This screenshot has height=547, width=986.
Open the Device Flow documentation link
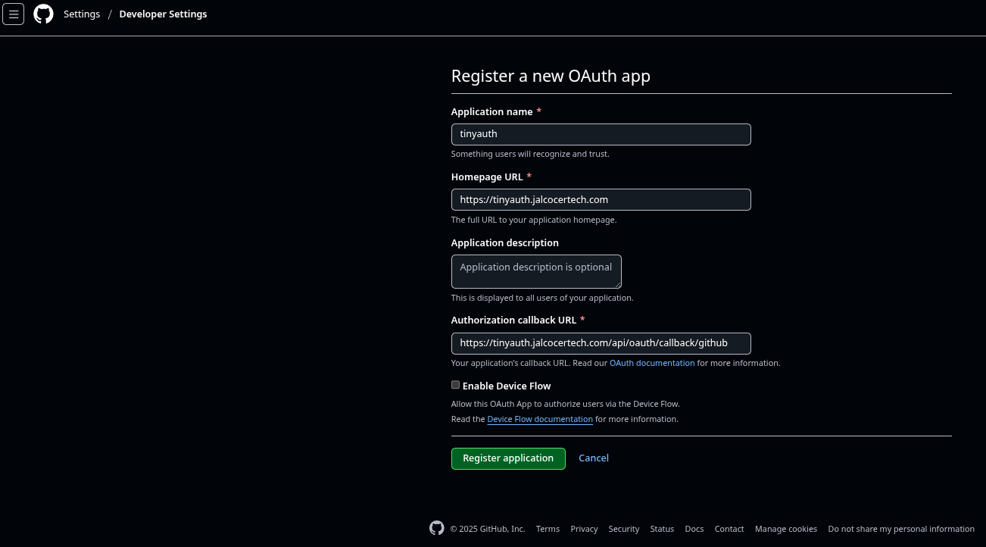(x=540, y=419)
